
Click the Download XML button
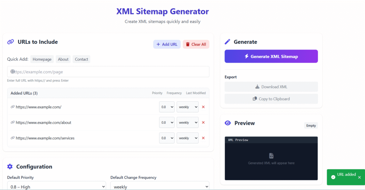271,87
